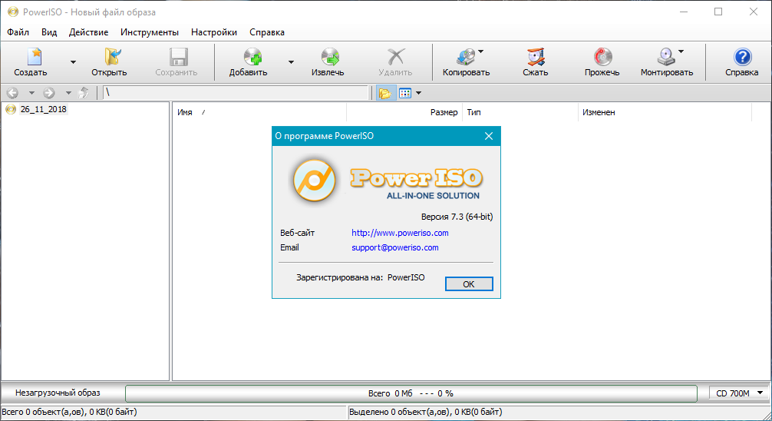Click the Добавить (Add) toolbar icon
The height and width of the screenshot is (421, 772).
tap(252, 57)
